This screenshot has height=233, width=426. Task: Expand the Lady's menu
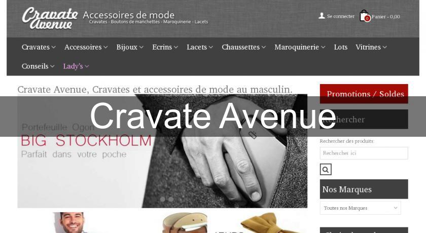[76, 66]
